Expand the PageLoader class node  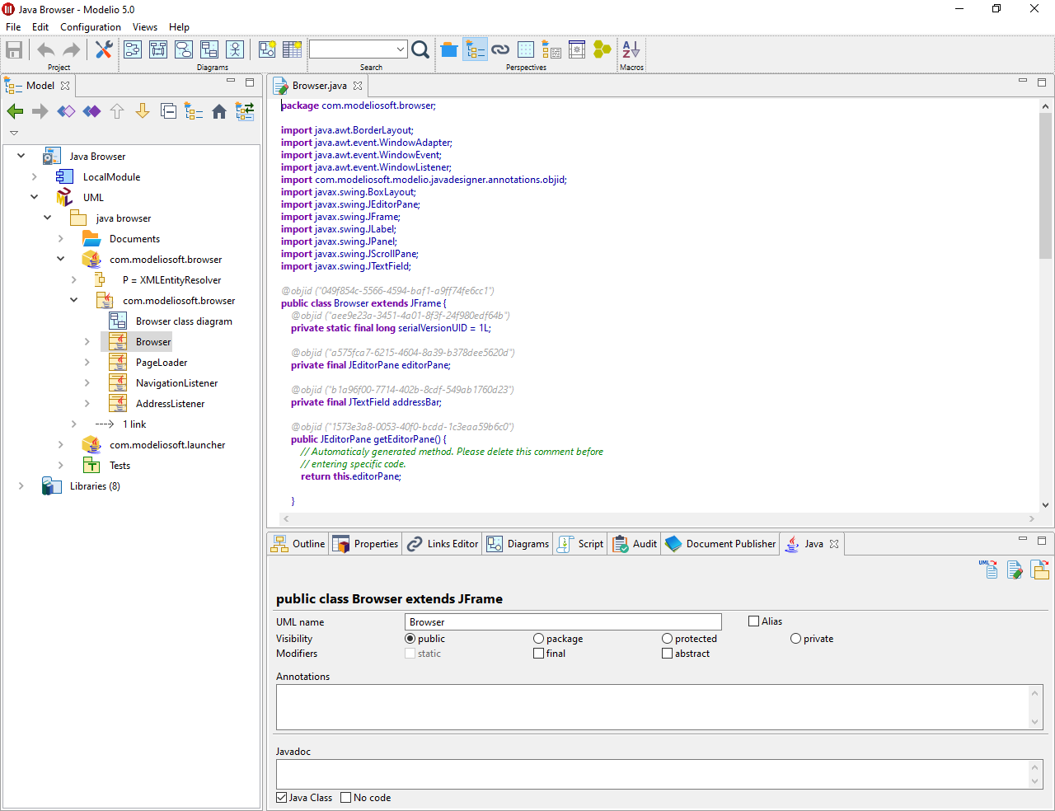[x=87, y=362]
